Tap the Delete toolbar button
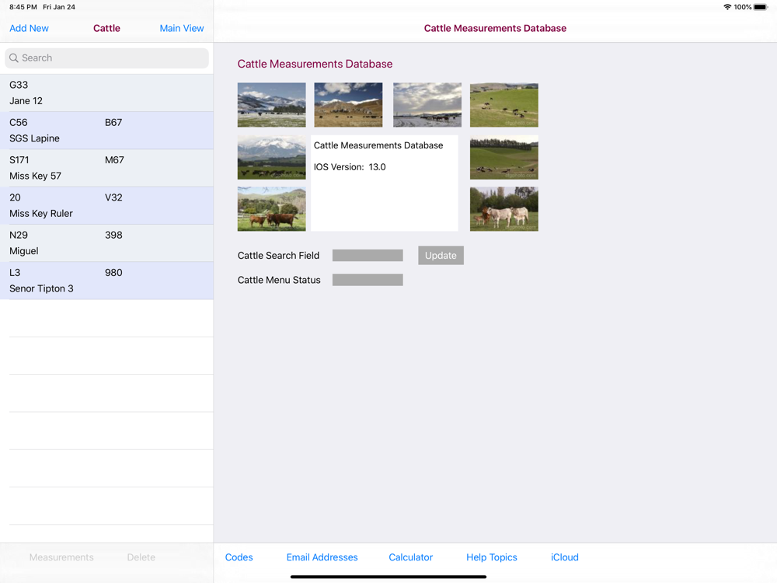Image resolution: width=777 pixels, height=583 pixels. click(x=141, y=557)
